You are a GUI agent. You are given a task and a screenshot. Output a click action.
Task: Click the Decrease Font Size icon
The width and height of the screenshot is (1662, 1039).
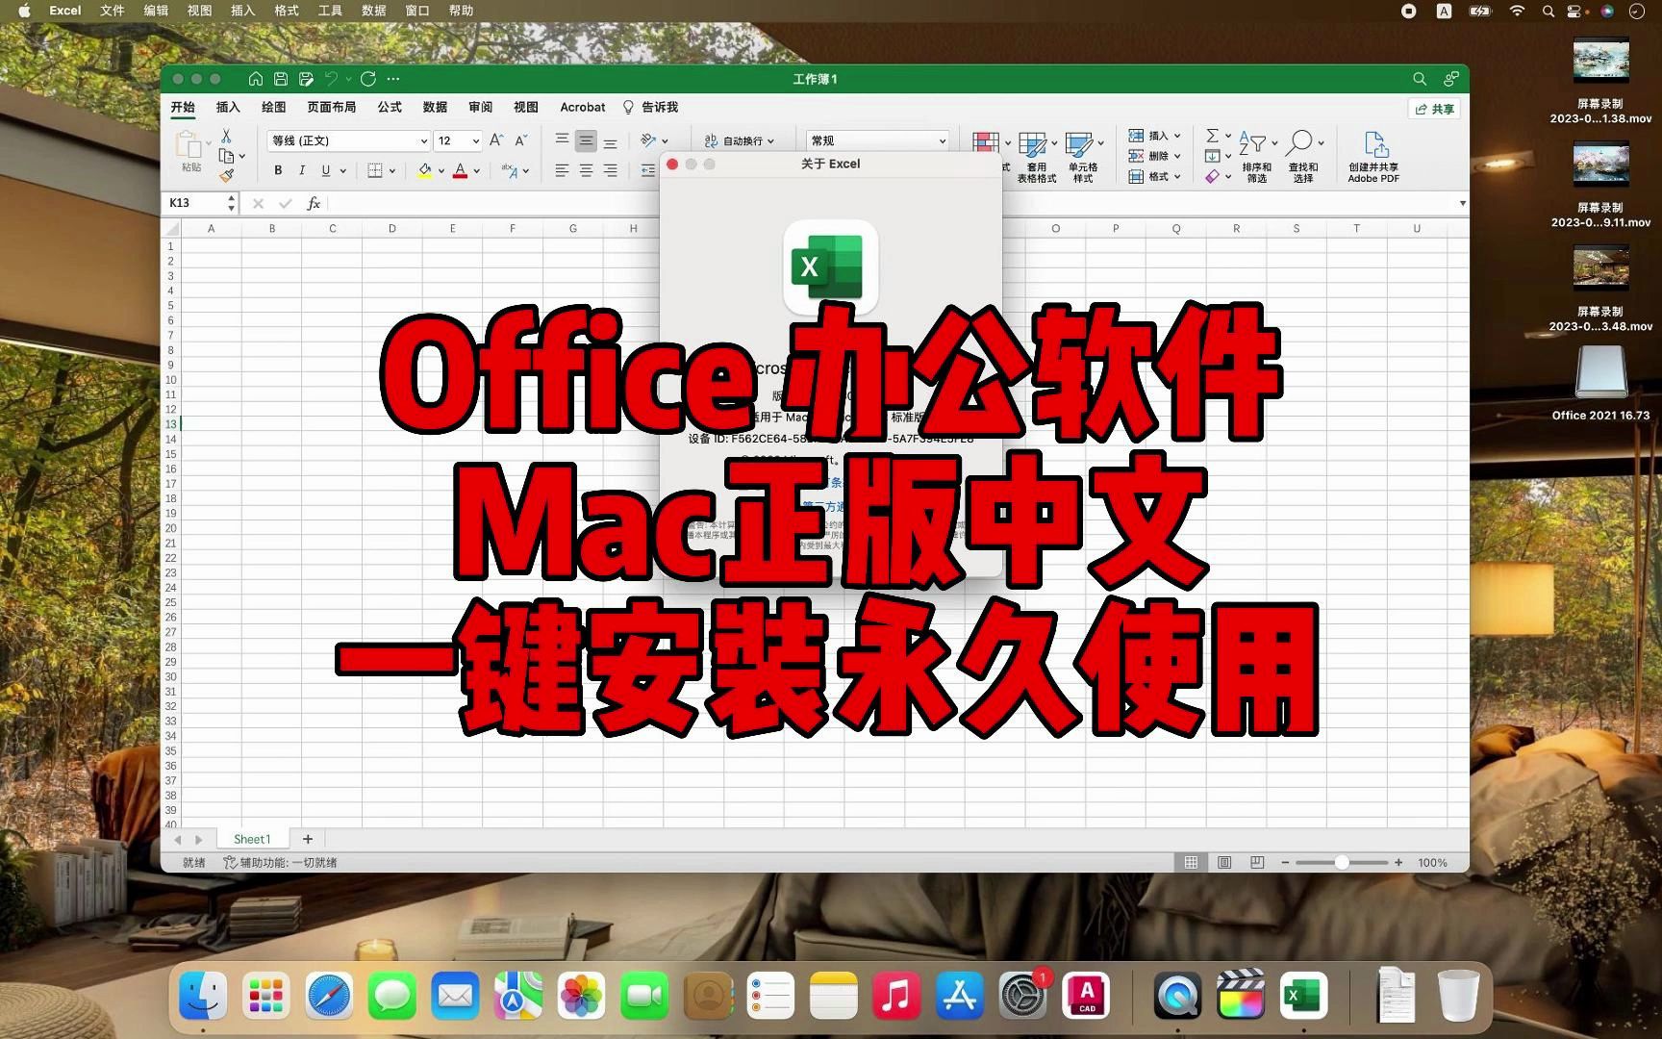point(520,140)
